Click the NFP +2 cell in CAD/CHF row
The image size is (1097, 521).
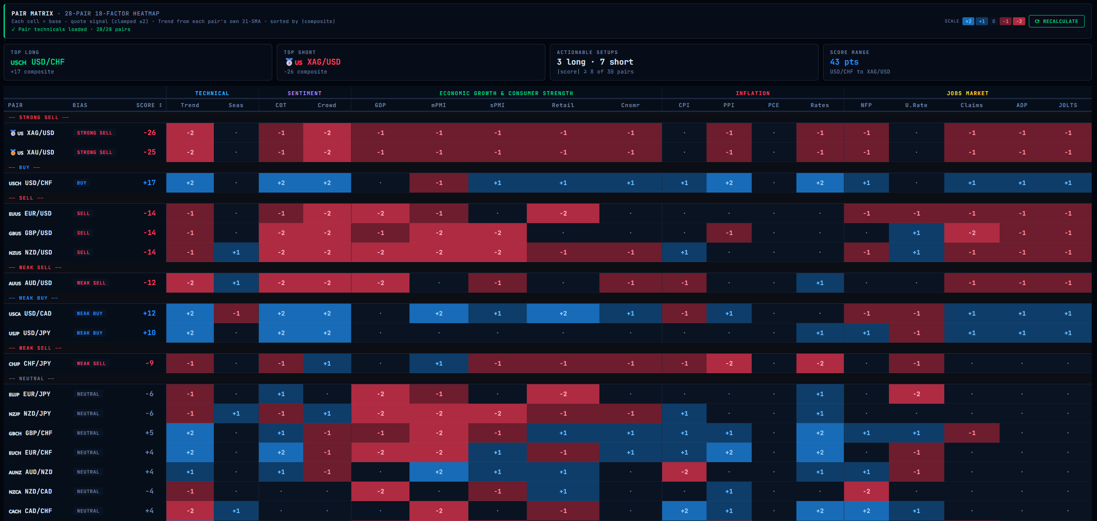click(x=866, y=511)
